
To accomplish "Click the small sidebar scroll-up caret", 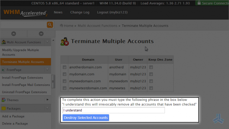I will pos(53,40).
